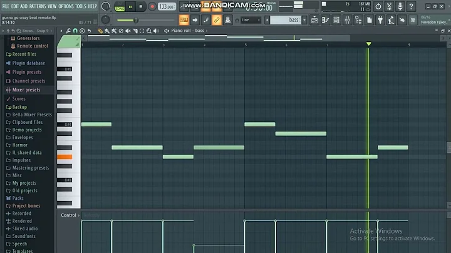Open the ADD menu
This screenshot has width=451, height=253.
point(24,6)
